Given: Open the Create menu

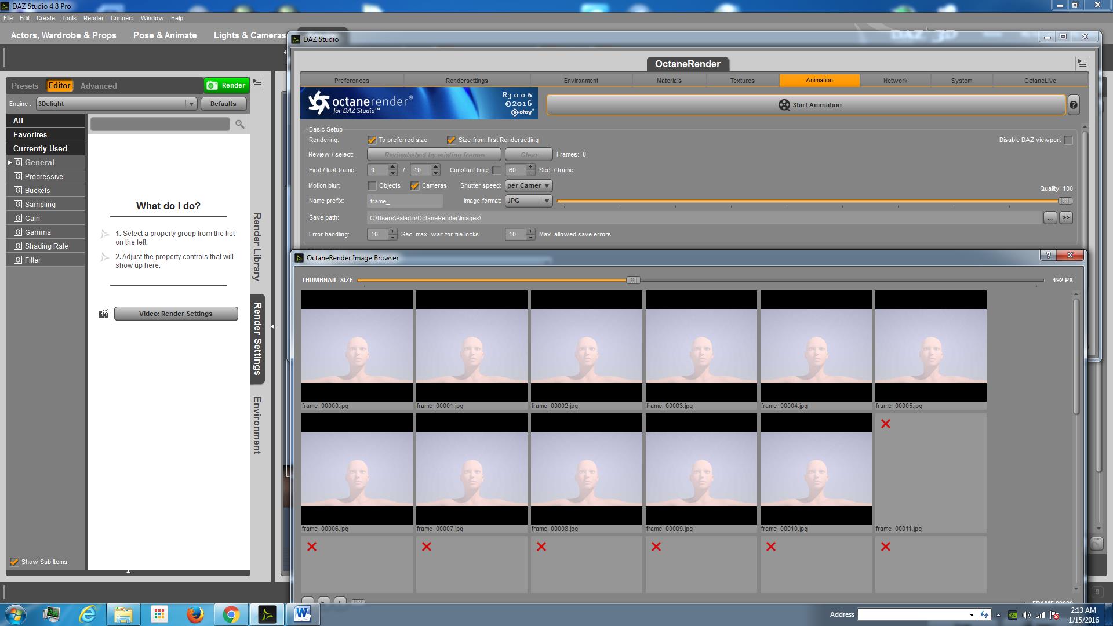Looking at the screenshot, I should (x=45, y=18).
